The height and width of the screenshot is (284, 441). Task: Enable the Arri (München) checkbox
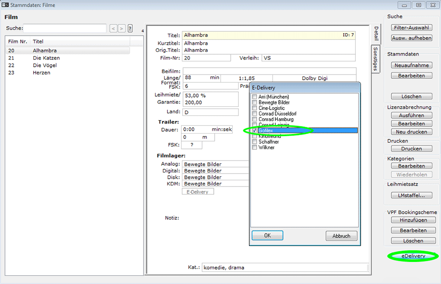click(255, 97)
